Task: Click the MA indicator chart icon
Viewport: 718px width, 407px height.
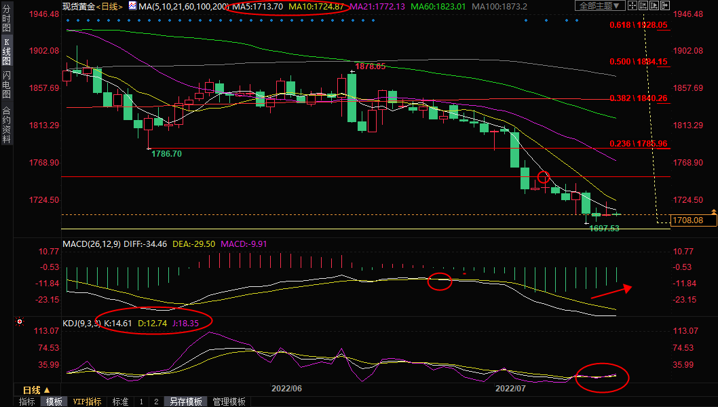Action: (x=132, y=6)
